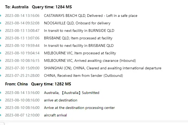Click the received item from sender entry
The image size is (188, 125).
click(x=83, y=75)
